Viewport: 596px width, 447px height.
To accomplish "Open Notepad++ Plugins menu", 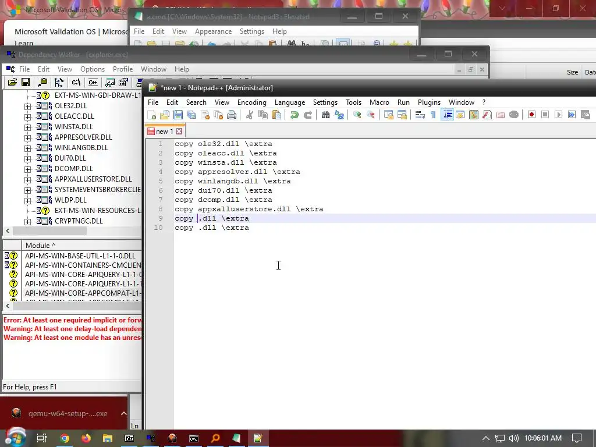I will pyautogui.click(x=429, y=102).
